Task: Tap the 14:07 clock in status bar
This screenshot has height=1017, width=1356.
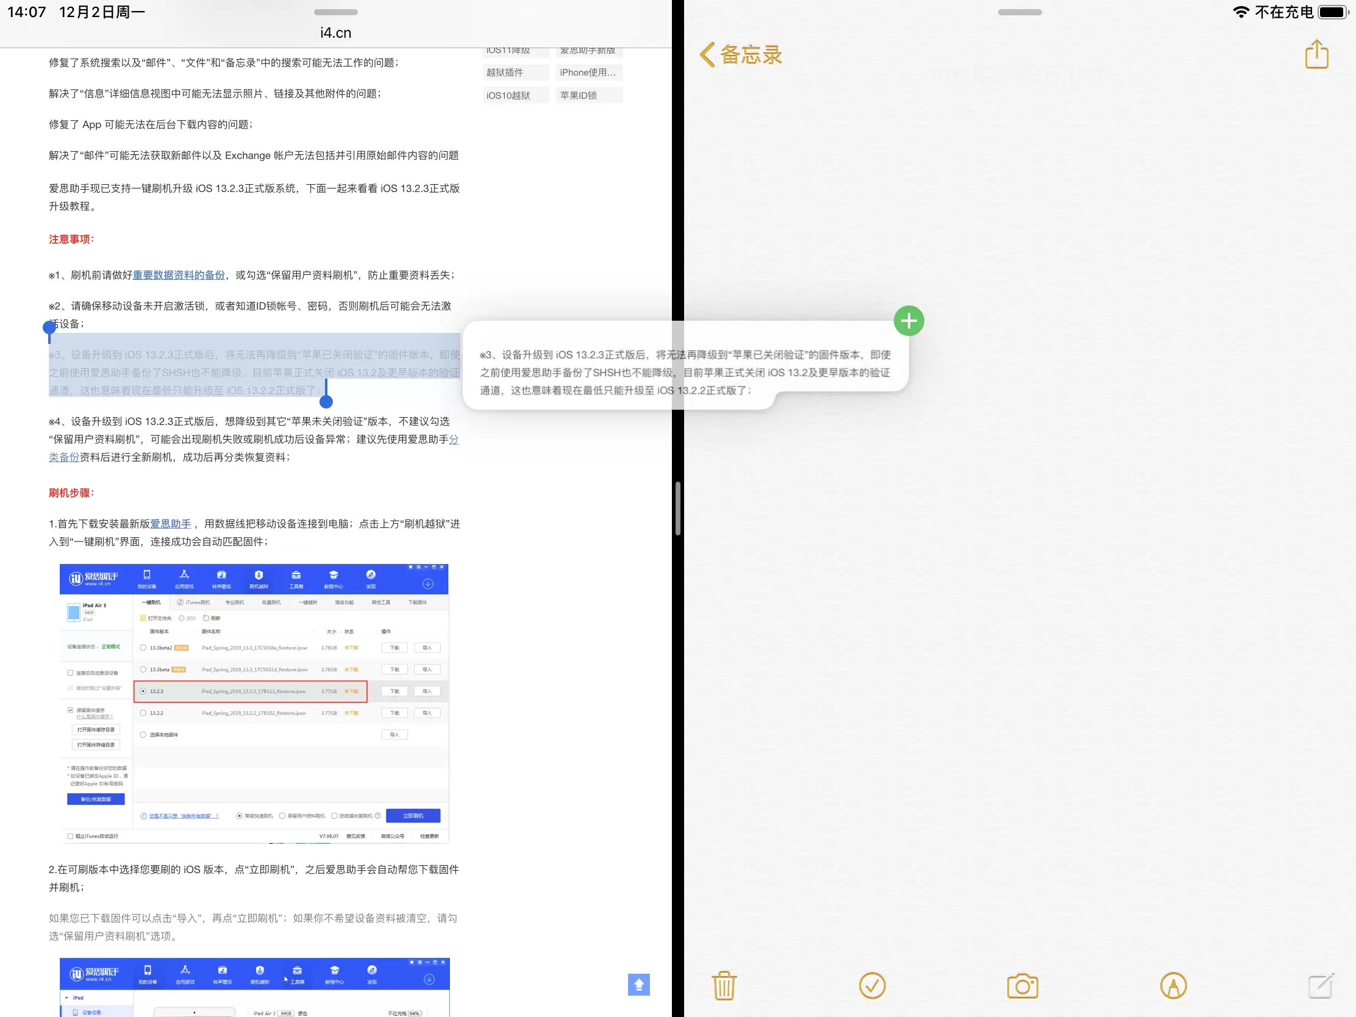Action: (27, 12)
